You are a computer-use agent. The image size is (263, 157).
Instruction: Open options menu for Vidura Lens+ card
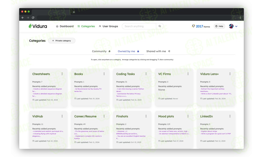tap(230, 74)
